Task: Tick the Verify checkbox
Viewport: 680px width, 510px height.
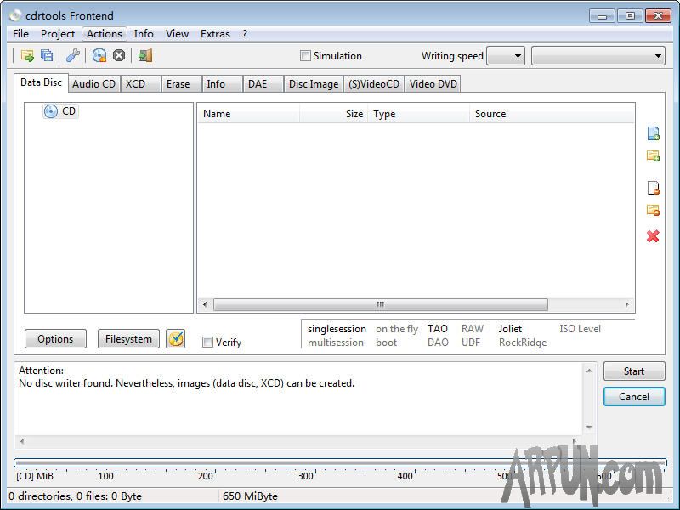Action: pos(207,343)
